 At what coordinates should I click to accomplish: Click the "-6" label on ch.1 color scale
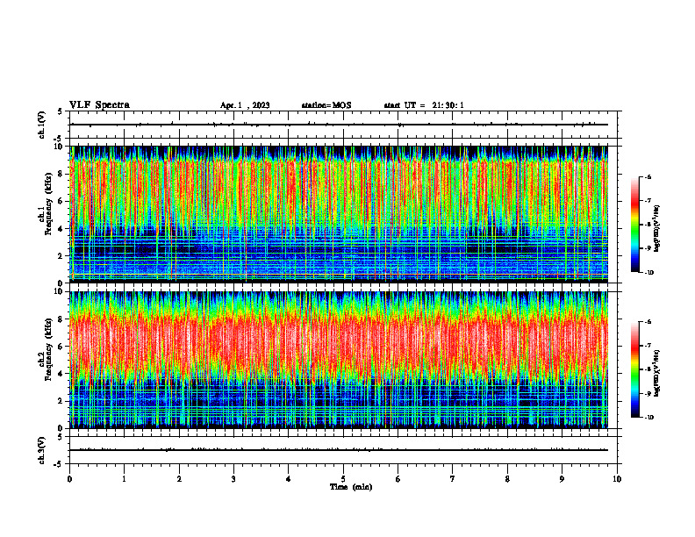coord(648,177)
